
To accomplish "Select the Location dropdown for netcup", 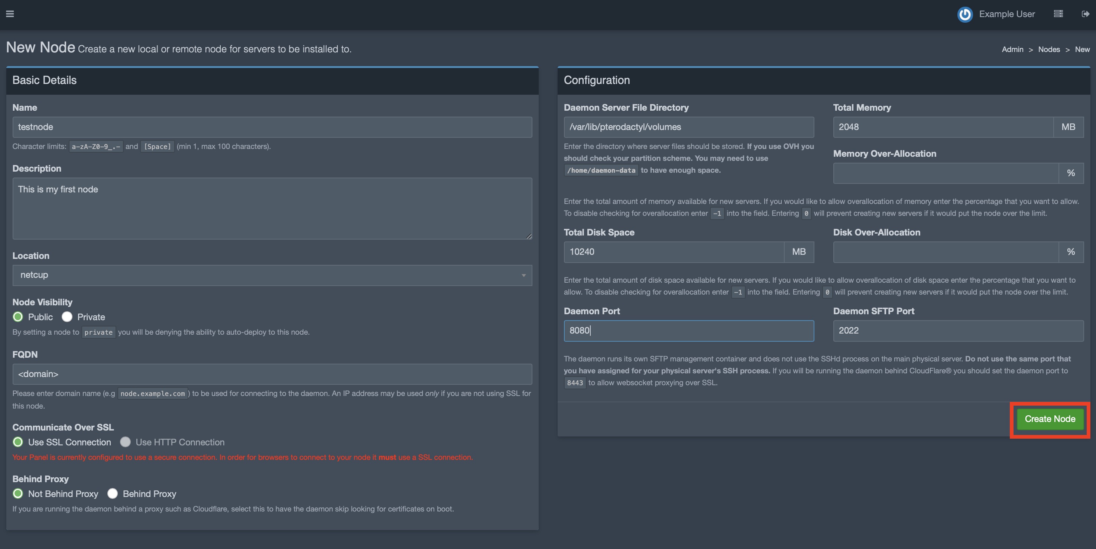I will point(272,275).
